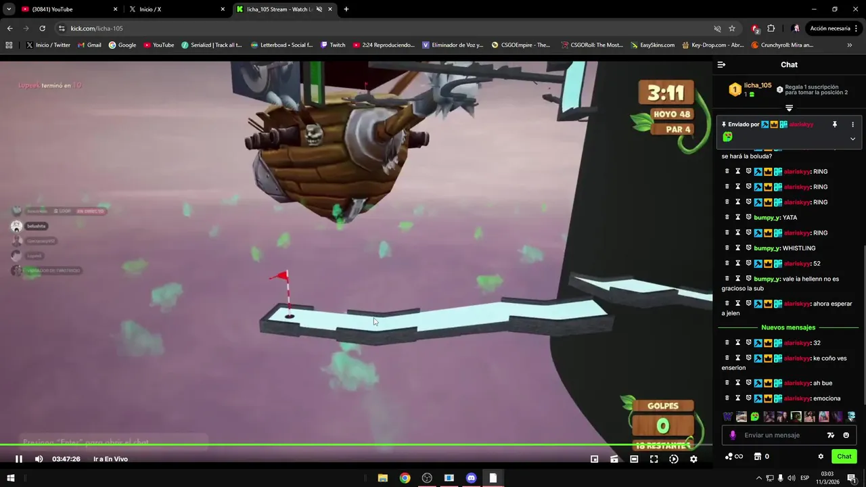This screenshot has width=866, height=487.
Task: Delete alariskyy's '52' message
Action: pos(727,263)
